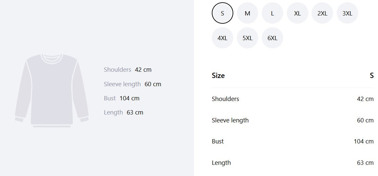Click the Bust row in size table
378x176 pixels.
coord(293,141)
